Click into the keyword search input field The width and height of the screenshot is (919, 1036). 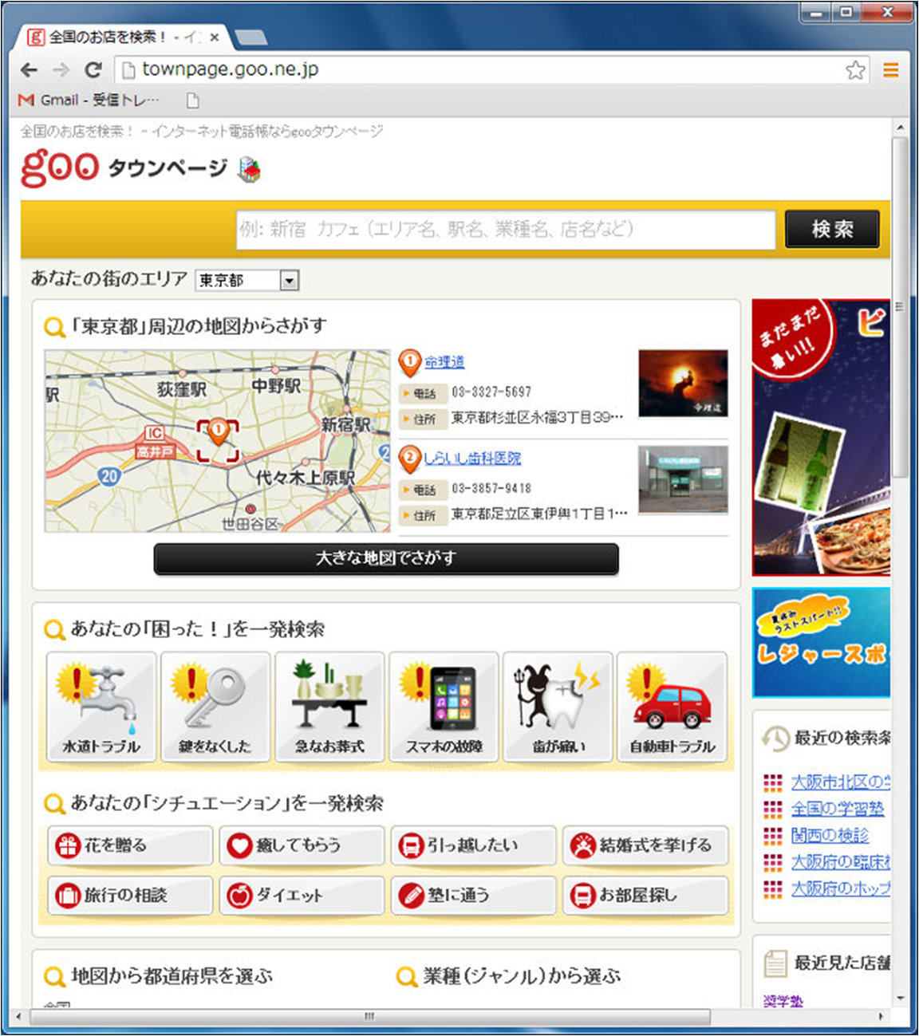505,230
